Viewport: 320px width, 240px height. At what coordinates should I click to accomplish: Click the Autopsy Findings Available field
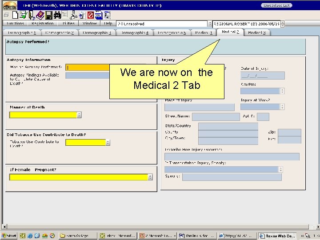point(88,76)
